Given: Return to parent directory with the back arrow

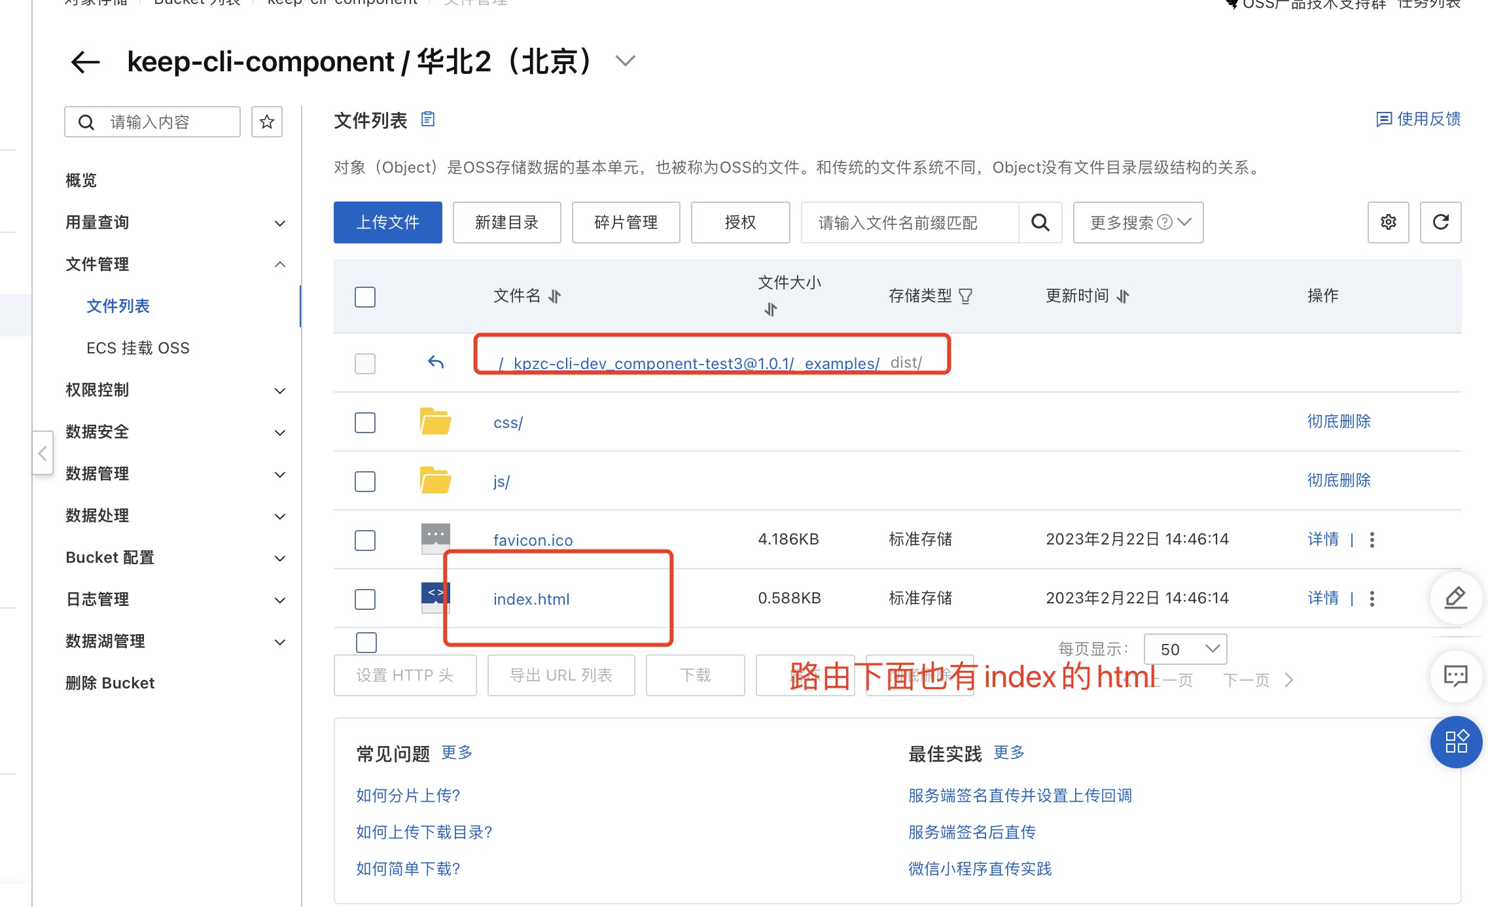Looking at the screenshot, I should point(436,362).
